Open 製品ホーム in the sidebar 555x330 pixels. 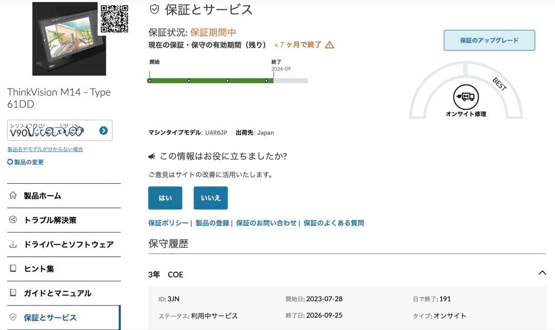point(64,196)
